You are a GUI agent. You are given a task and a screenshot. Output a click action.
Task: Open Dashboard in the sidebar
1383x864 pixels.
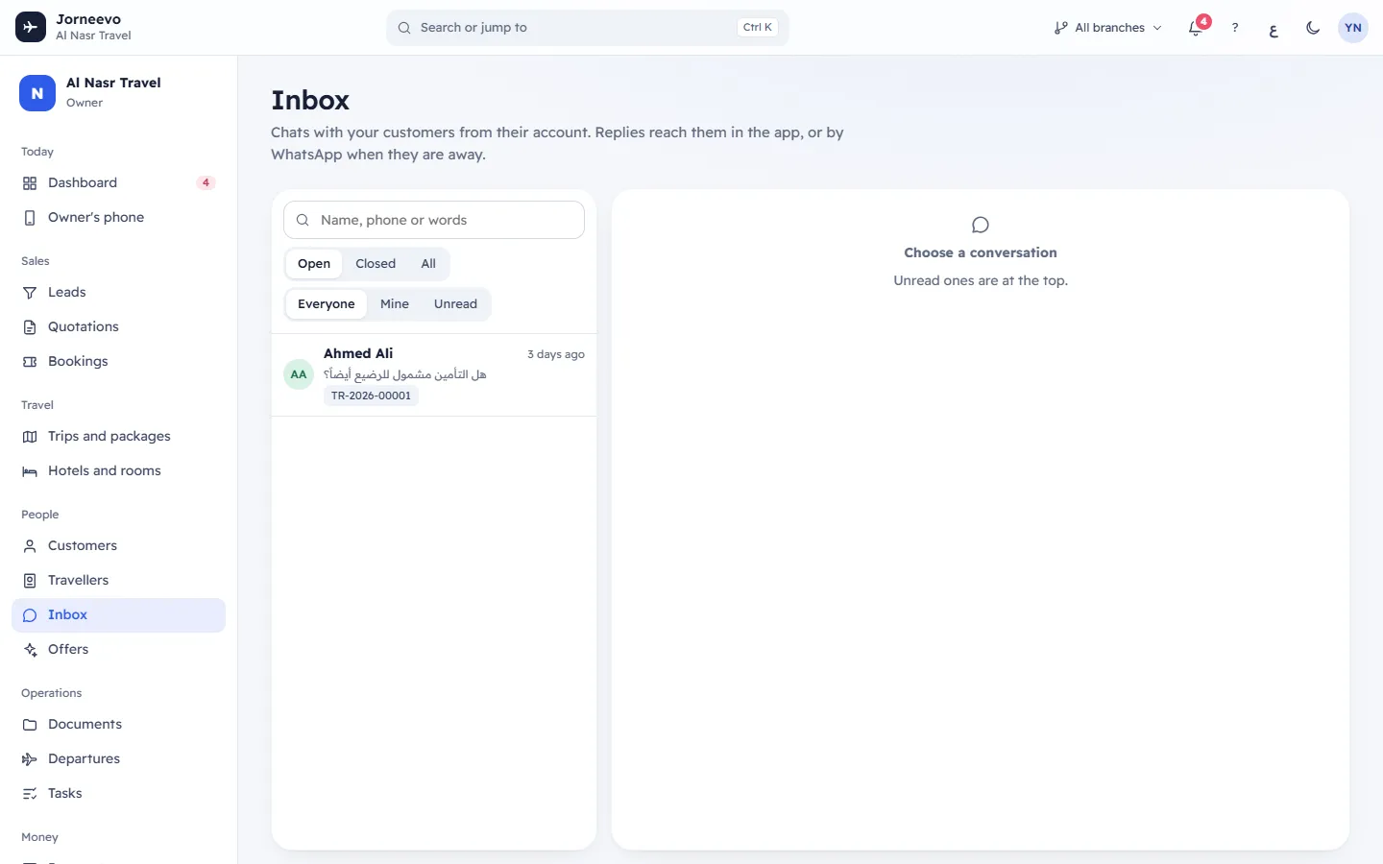click(118, 182)
